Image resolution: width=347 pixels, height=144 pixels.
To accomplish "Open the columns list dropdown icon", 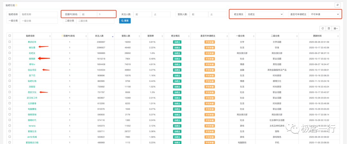I will (x=336, y=29).
